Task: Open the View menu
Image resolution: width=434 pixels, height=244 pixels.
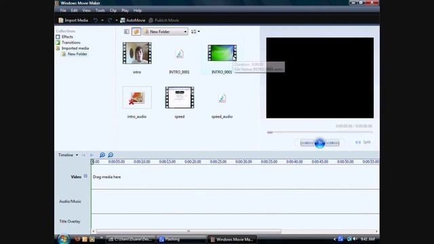Action: 86,10
